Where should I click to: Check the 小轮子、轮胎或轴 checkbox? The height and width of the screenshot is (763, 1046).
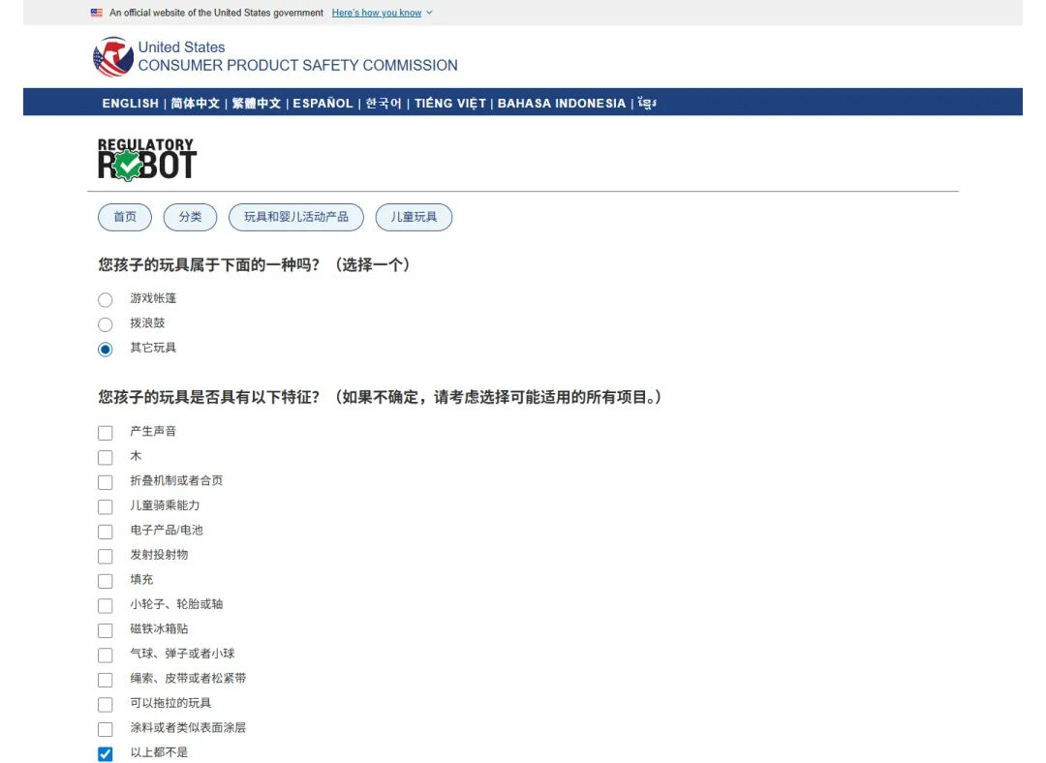coord(106,605)
